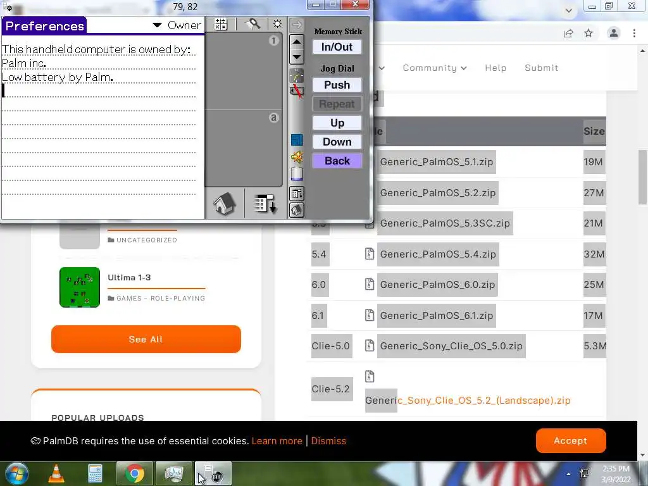Tap the large Menu silkscreen icon

pyautogui.click(x=265, y=203)
